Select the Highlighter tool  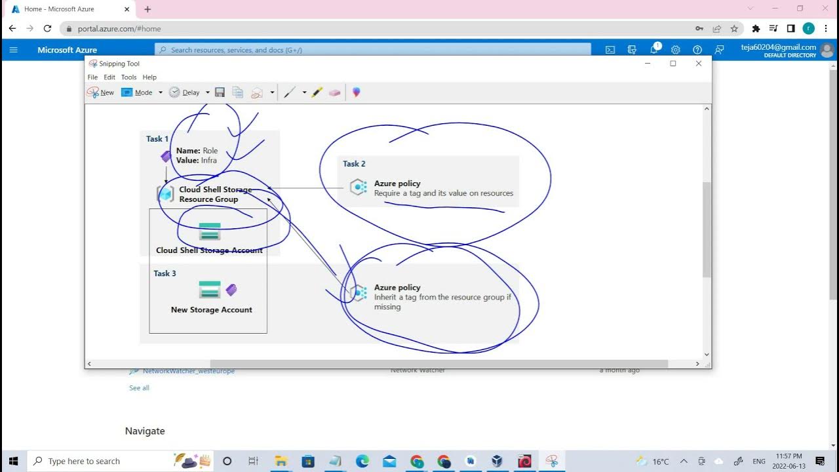pos(317,92)
